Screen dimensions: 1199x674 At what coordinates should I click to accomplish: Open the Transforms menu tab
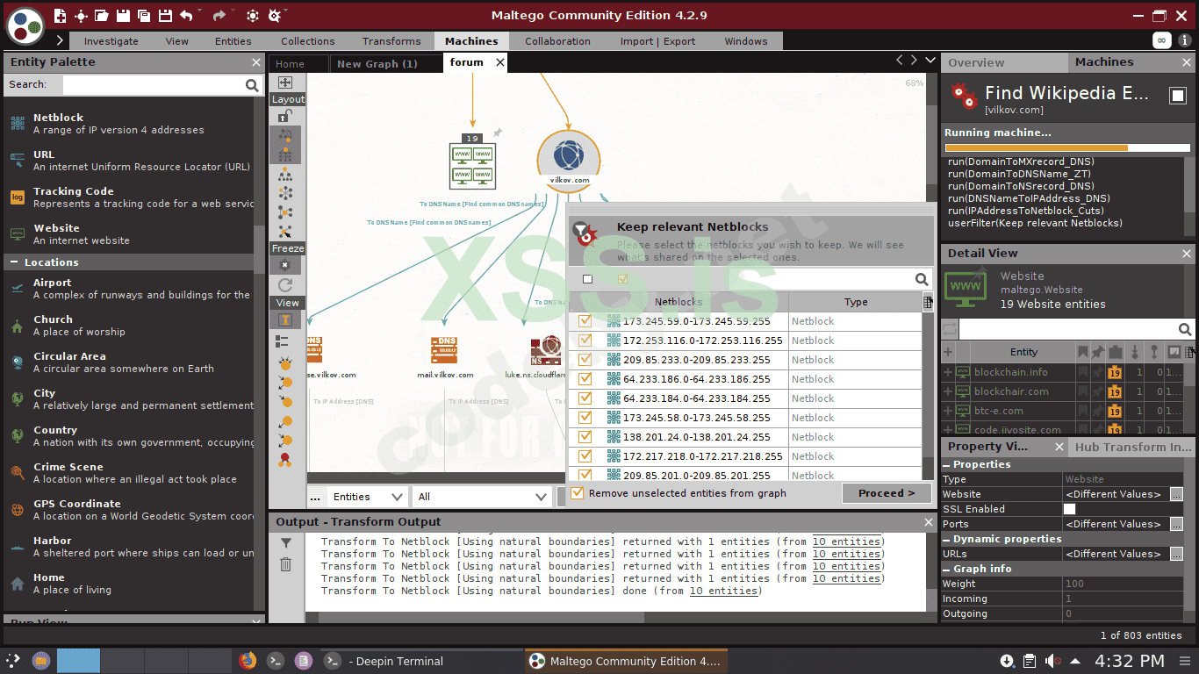point(391,41)
